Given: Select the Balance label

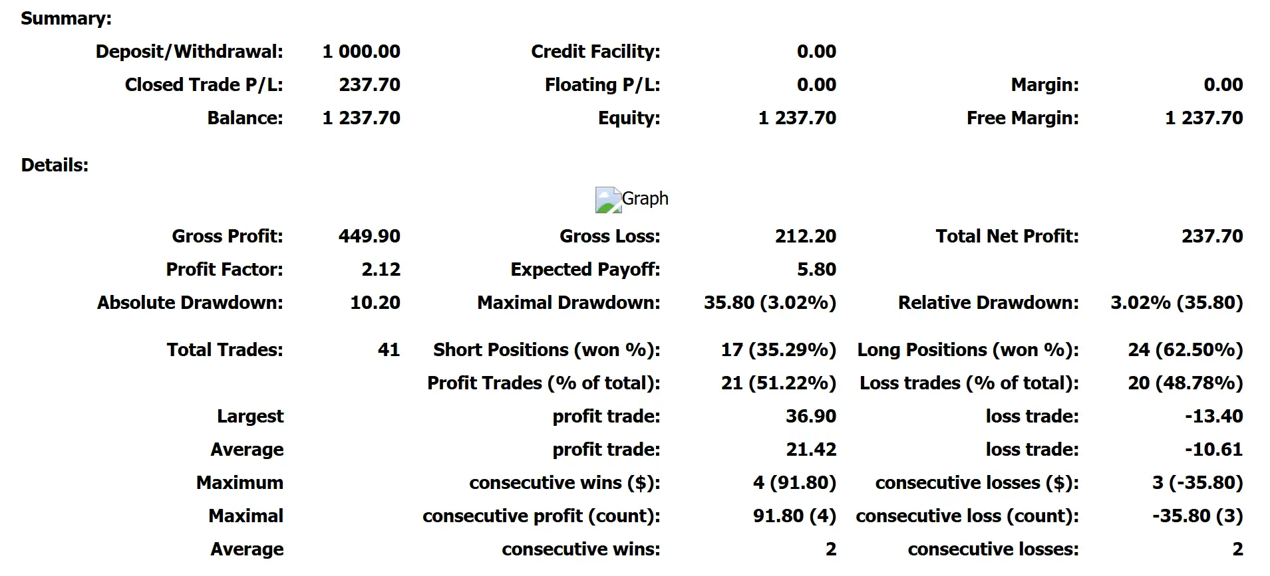Looking at the screenshot, I should click(245, 118).
